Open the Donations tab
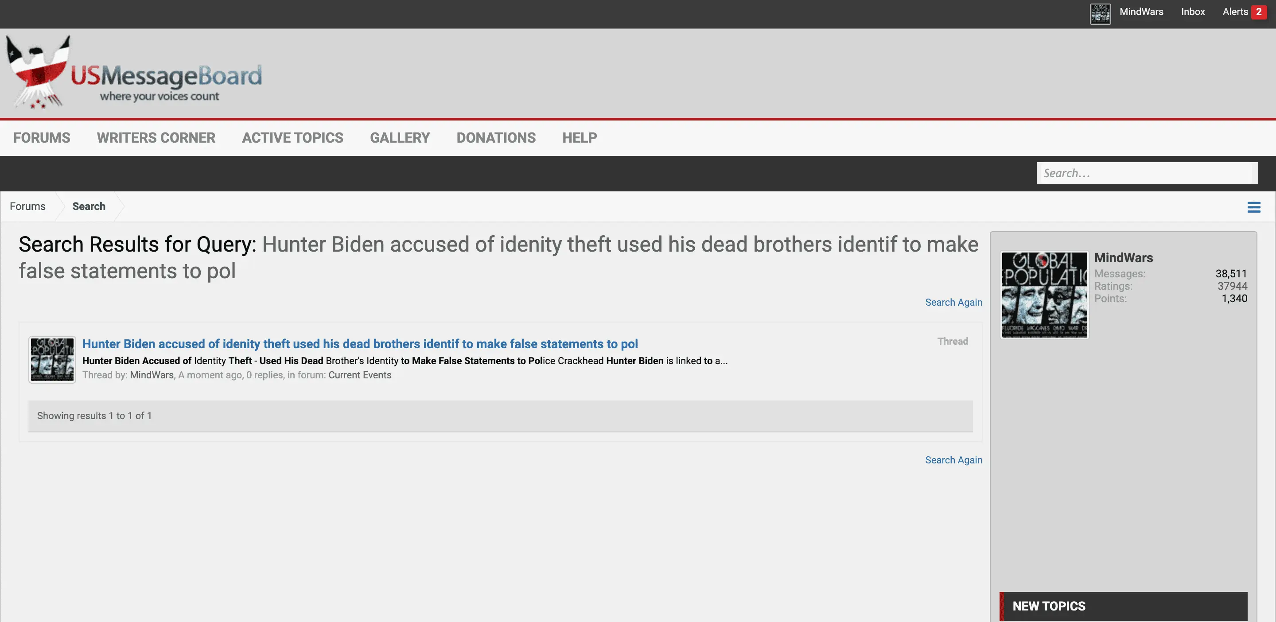 point(496,138)
